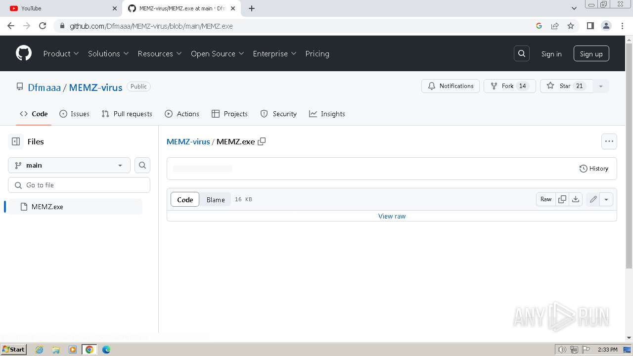Click the Sign in link

(551, 54)
